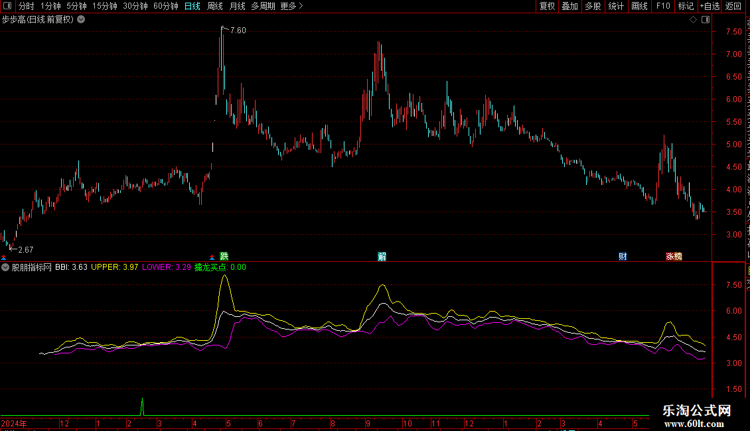Select the 5分钟 period tab
Viewport: 750px width, 431px height.
pos(76,6)
